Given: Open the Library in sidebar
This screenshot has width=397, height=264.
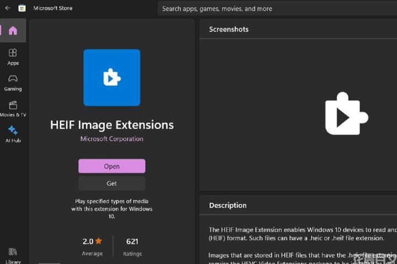Looking at the screenshot, I should (x=13, y=256).
